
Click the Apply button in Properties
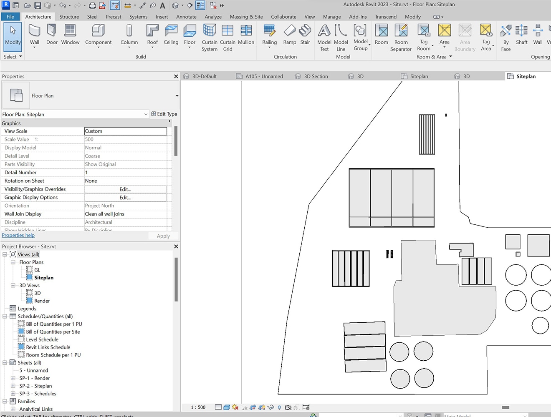coord(163,236)
